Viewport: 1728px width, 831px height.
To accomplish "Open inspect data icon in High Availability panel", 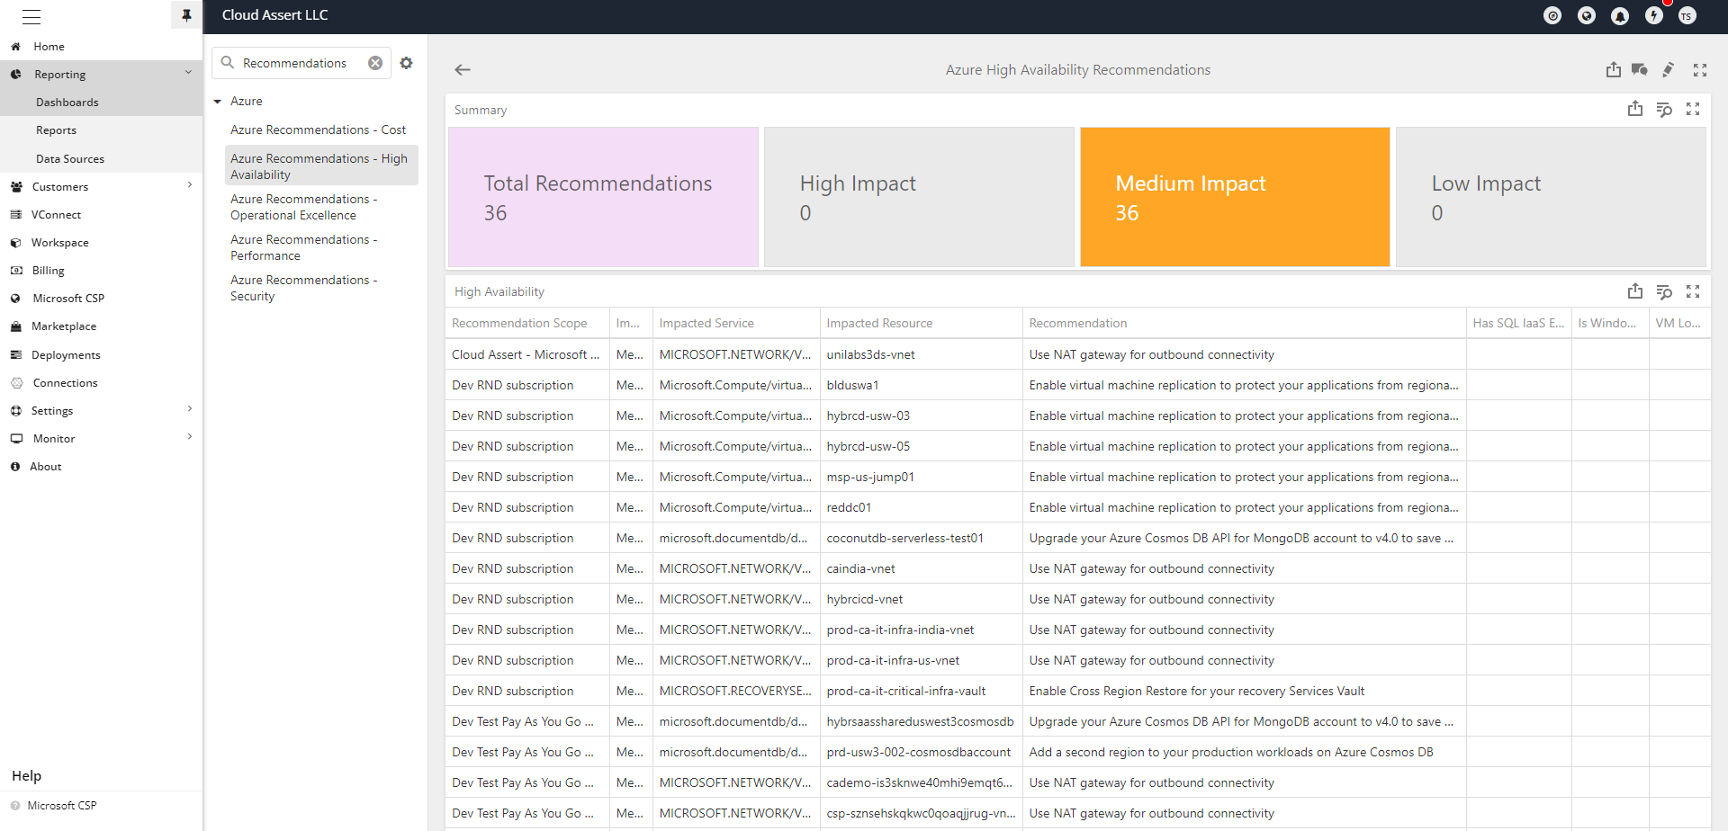I will tap(1663, 292).
